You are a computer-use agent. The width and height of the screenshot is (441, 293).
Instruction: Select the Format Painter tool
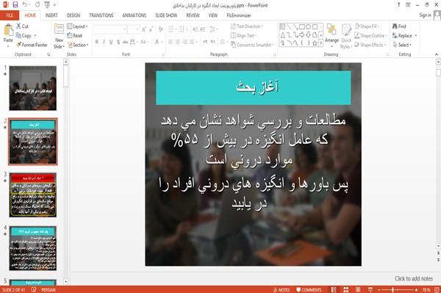(x=32, y=45)
